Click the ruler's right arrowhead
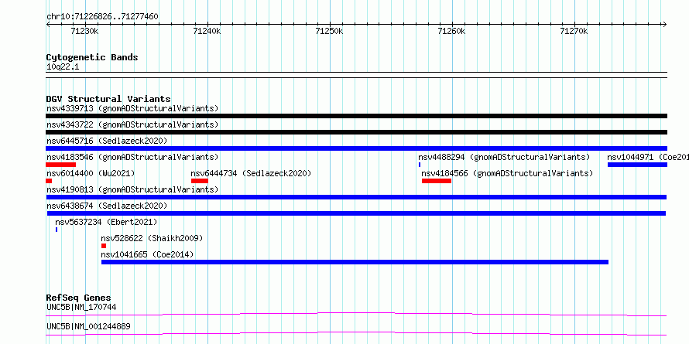Screen dimensions: 689x344 (664, 25)
